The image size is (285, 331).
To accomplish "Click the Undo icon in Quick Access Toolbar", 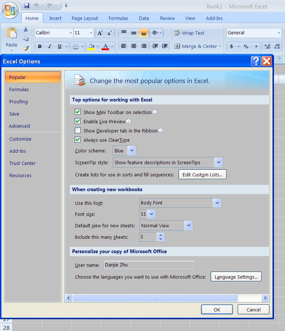I will click(x=36, y=6).
